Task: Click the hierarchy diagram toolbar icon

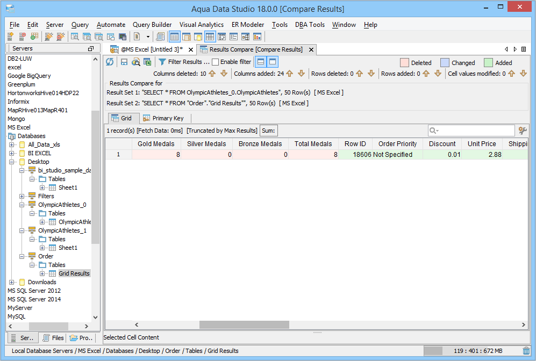Action: coord(245,37)
